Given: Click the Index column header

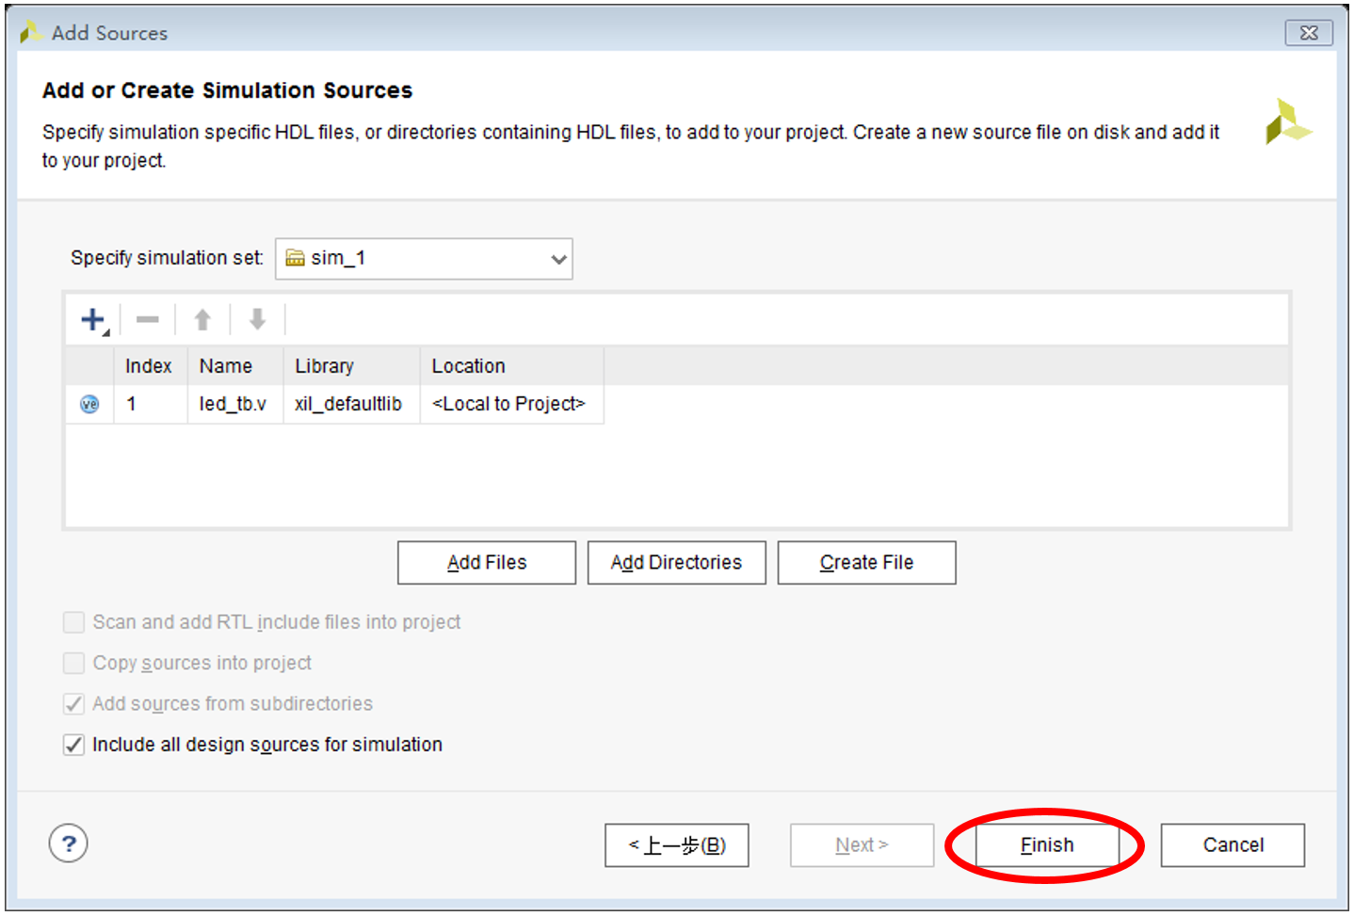Looking at the screenshot, I should [x=150, y=366].
